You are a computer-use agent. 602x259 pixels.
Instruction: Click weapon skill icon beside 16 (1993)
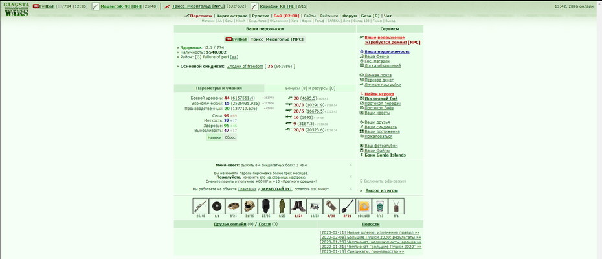pyautogui.click(x=289, y=117)
